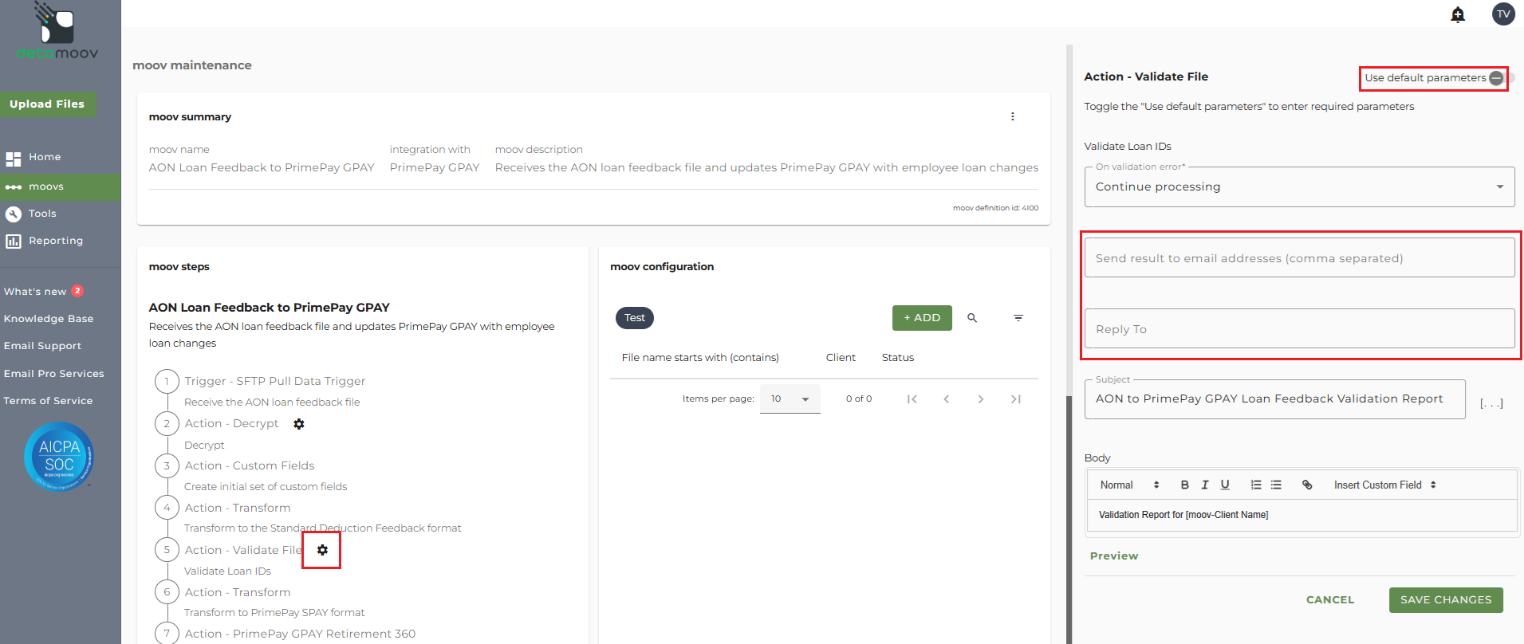Click the AICPA SOC badge
The height and width of the screenshot is (644, 1524).
(x=59, y=457)
